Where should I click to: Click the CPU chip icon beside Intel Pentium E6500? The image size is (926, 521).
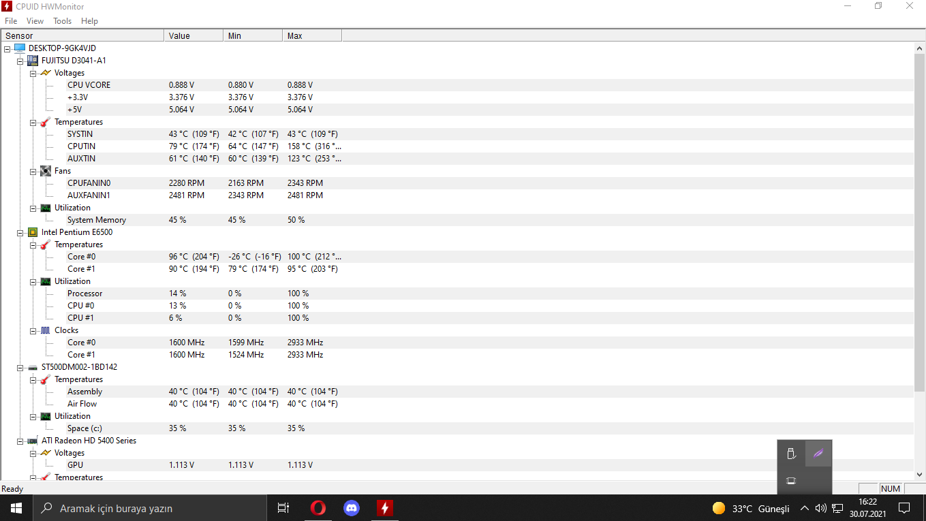click(32, 232)
